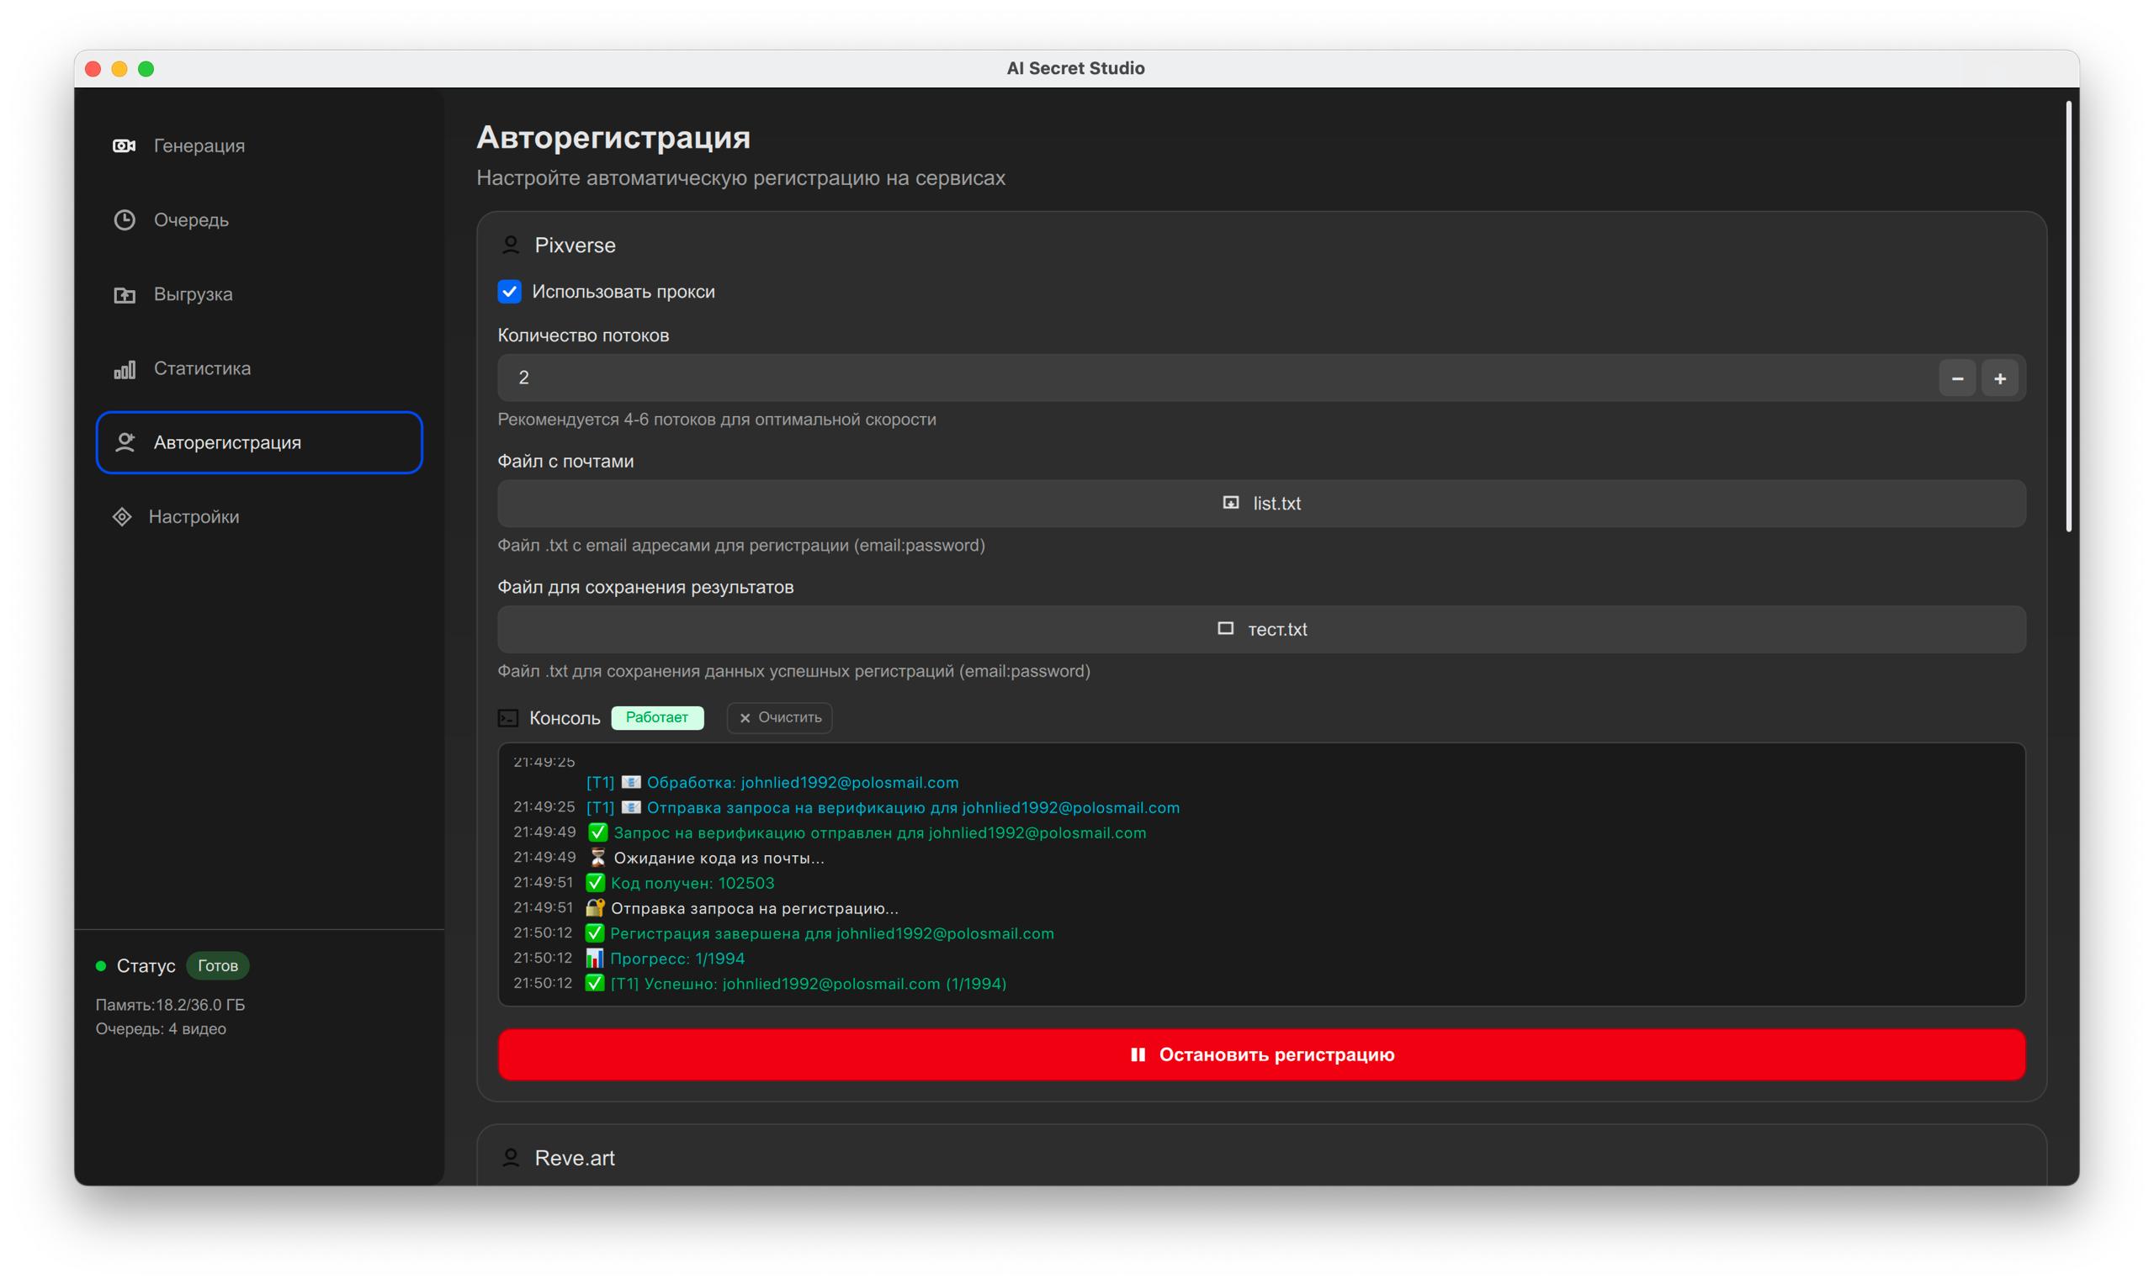Click the Генерация camera icon
Screen dimensions: 2154x1284
(124, 145)
